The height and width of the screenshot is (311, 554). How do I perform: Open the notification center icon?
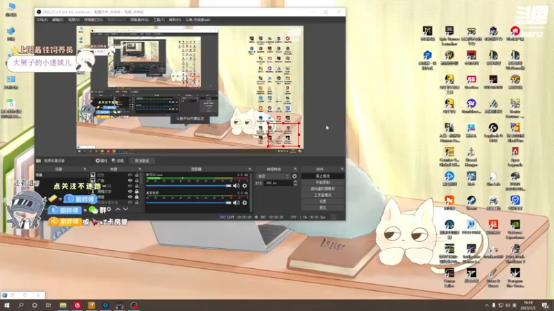tap(545, 305)
